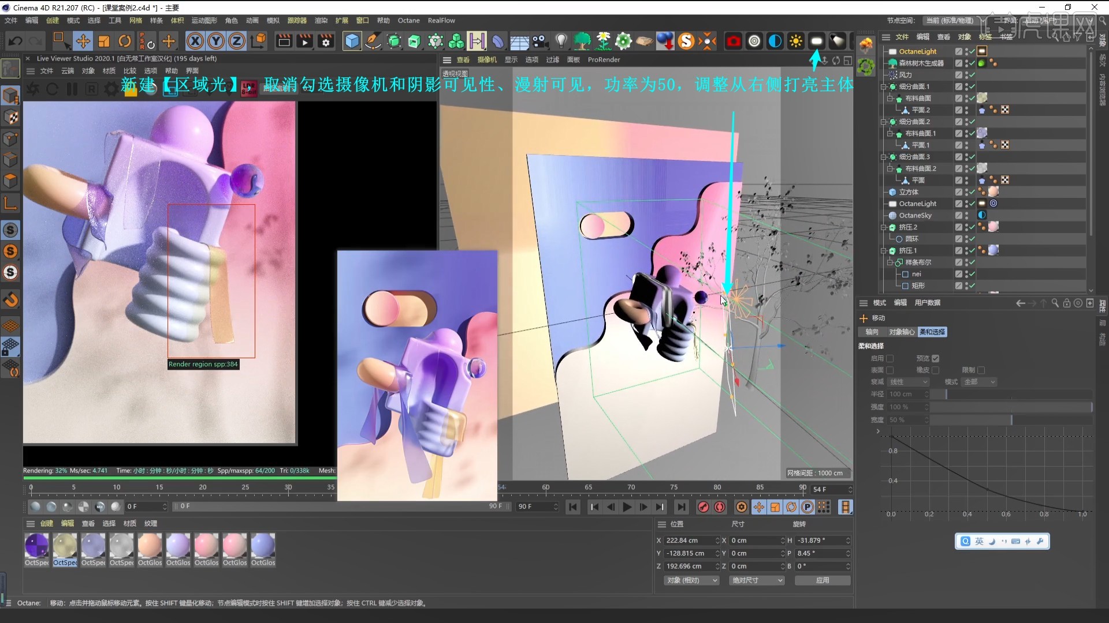Click the Undo arrow icon
This screenshot has width=1109, height=623.
(16, 41)
